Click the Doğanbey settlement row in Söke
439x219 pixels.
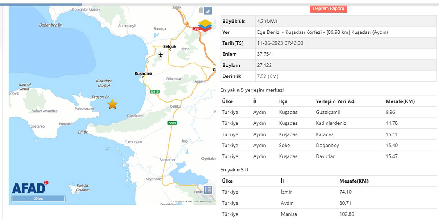pos(328,146)
